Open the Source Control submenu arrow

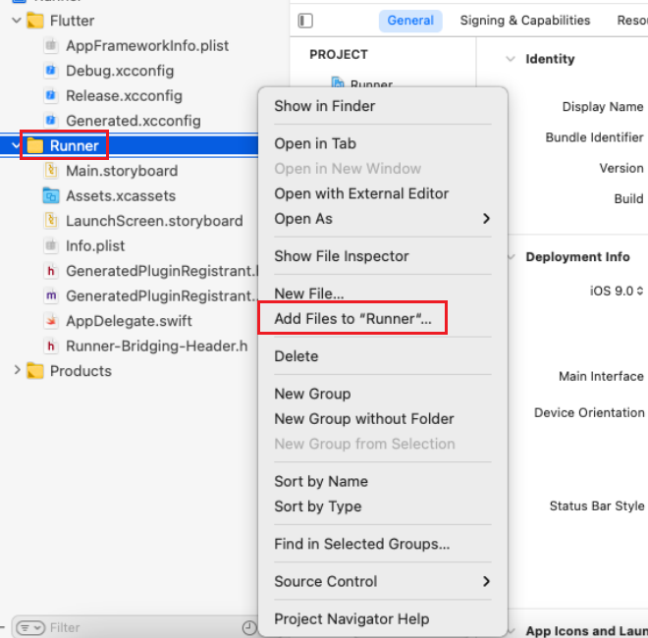[486, 581]
